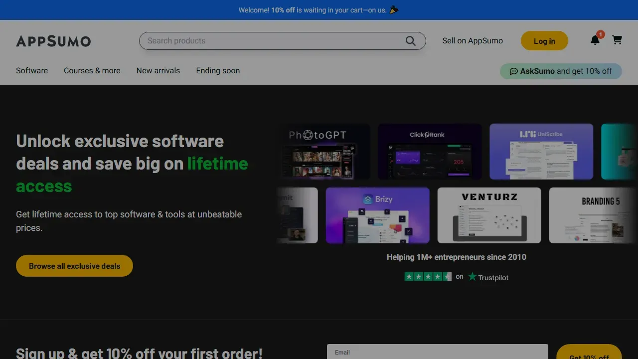Image resolution: width=638 pixels, height=359 pixels.
Task: Click AskSumo and get 10% off
Action: pyautogui.click(x=561, y=71)
